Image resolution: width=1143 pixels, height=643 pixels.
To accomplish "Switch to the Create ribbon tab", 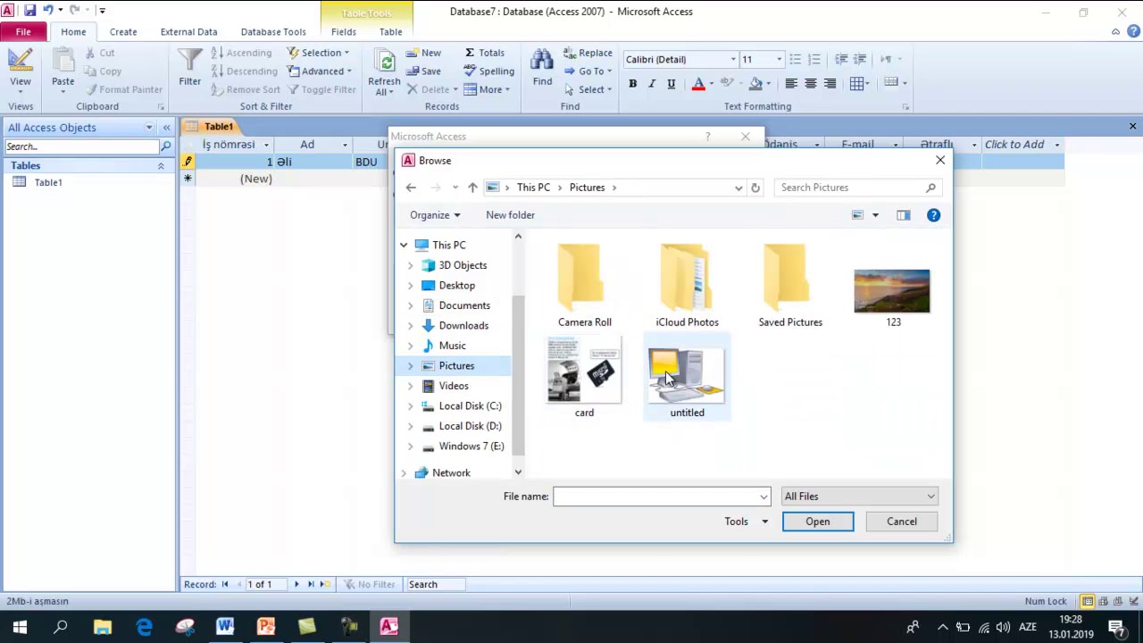I will point(123,32).
